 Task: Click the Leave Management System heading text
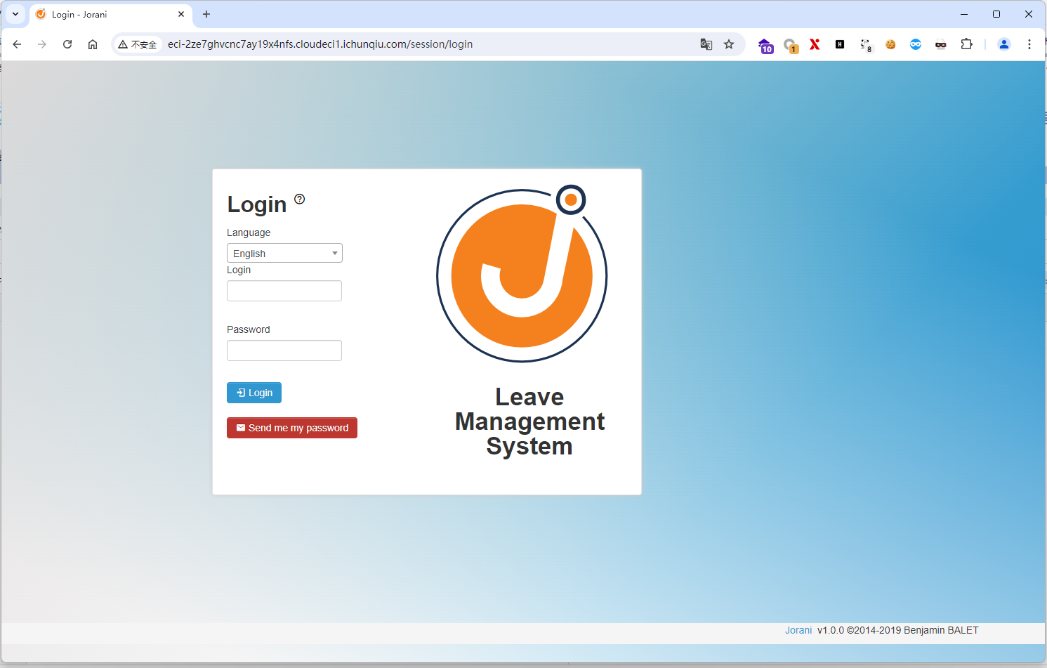coord(530,421)
